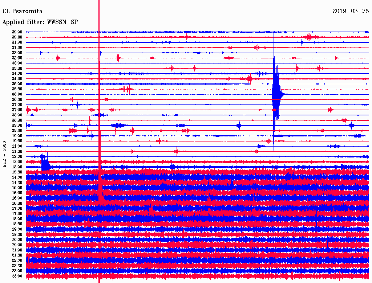Select the 15:30 time label
The height and width of the screenshot is (283, 372).
pyautogui.click(x=17, y=193)
